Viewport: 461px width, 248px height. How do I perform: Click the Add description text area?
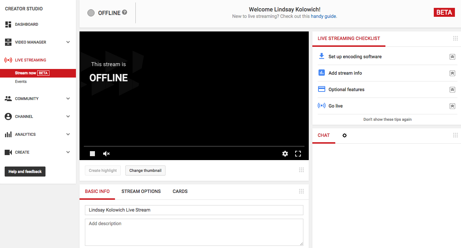tap(194, 232)
